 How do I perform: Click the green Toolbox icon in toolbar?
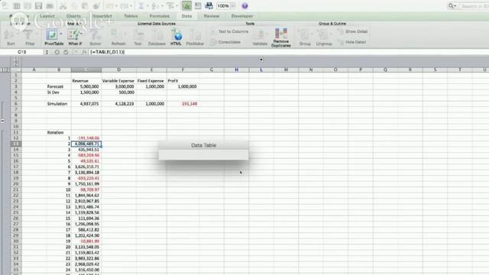(x=186, y=5)
